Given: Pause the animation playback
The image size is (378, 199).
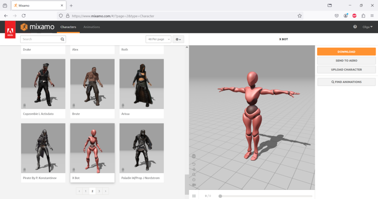Looking at the screenshot, I should click(194, 196).
